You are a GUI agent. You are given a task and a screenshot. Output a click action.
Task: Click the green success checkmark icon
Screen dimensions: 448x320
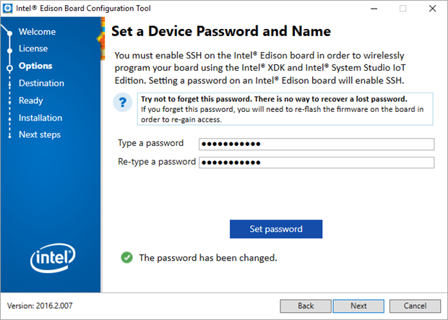pos(126,257)
